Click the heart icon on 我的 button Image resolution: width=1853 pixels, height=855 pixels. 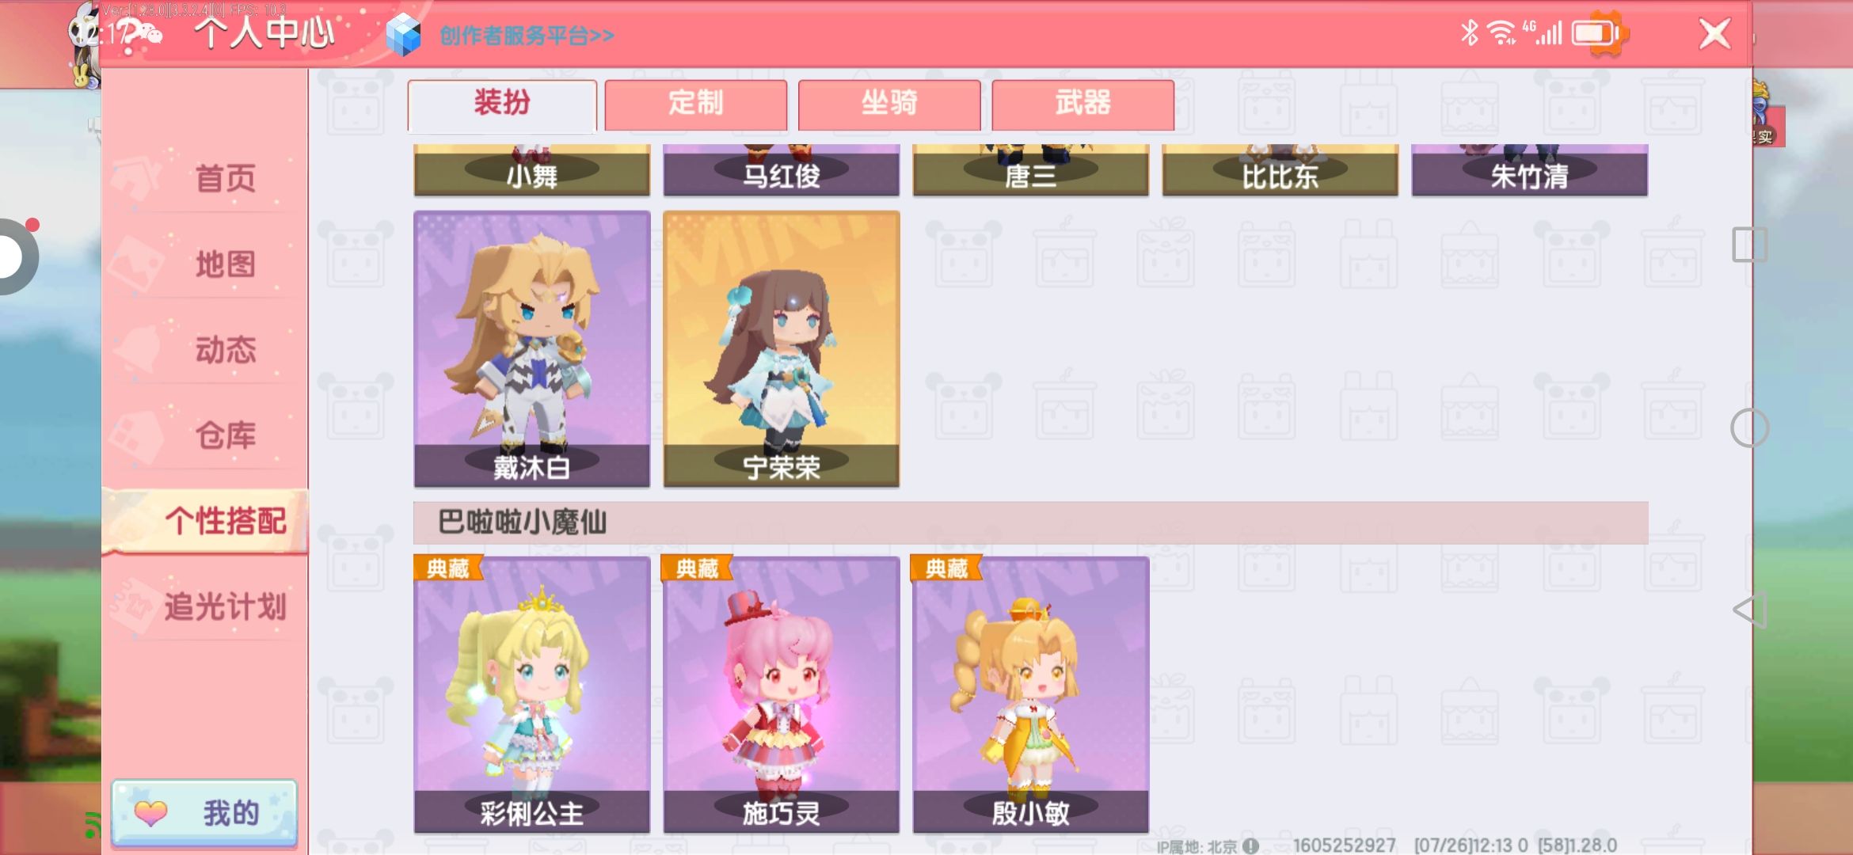pyautogui.click(x=150, y=812)
